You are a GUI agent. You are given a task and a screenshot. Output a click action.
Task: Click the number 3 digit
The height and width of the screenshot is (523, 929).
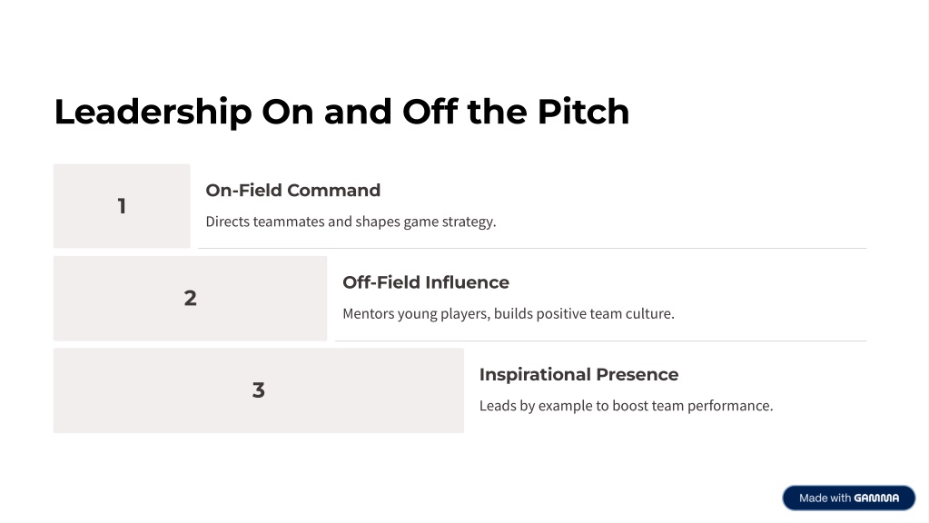[x=258, y=390]
